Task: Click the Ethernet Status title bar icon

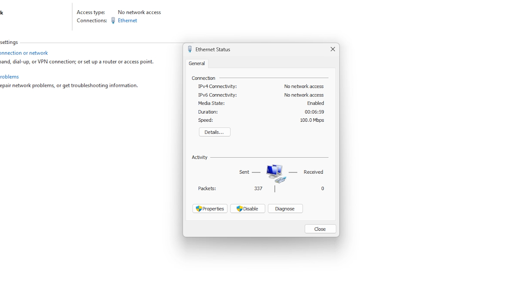Action: pos(190,49)
